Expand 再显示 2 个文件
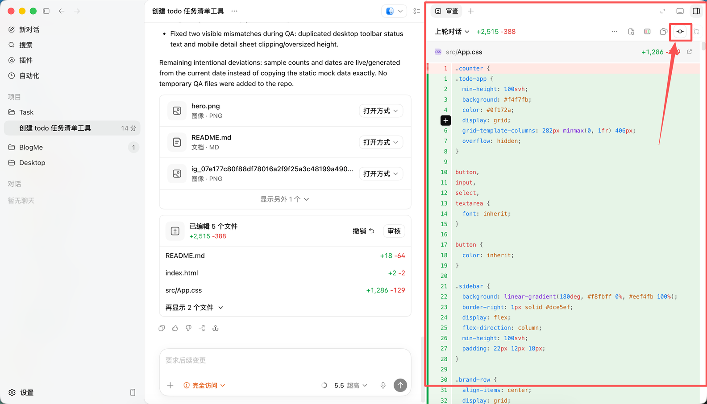 [x=194, y=308]
